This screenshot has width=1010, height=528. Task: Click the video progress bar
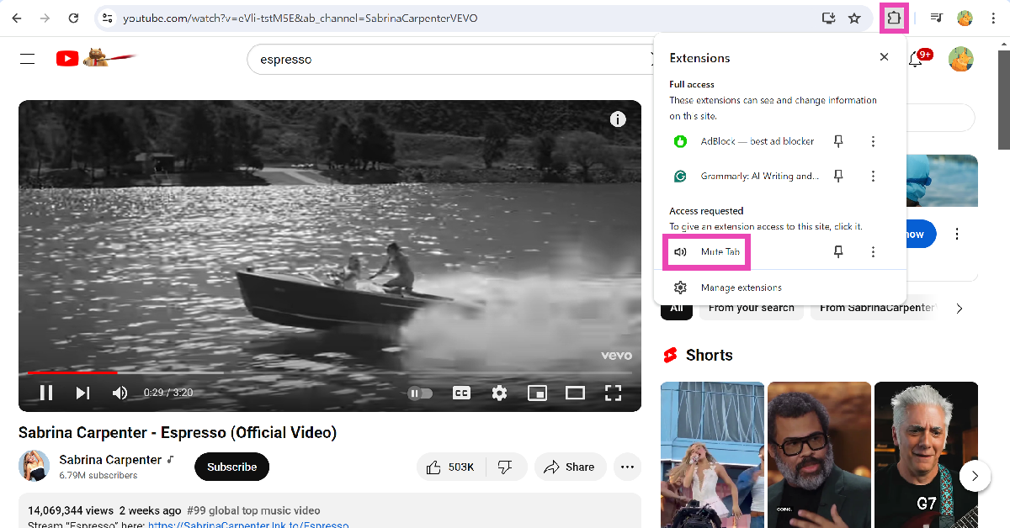(x=337, y=372)
